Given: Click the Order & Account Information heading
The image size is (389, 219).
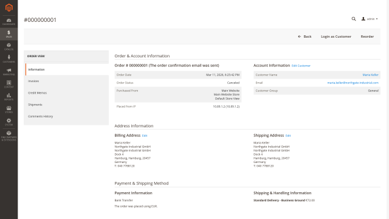Looking at the screenshot, I should pyautogui.click(x=142, y=56).
